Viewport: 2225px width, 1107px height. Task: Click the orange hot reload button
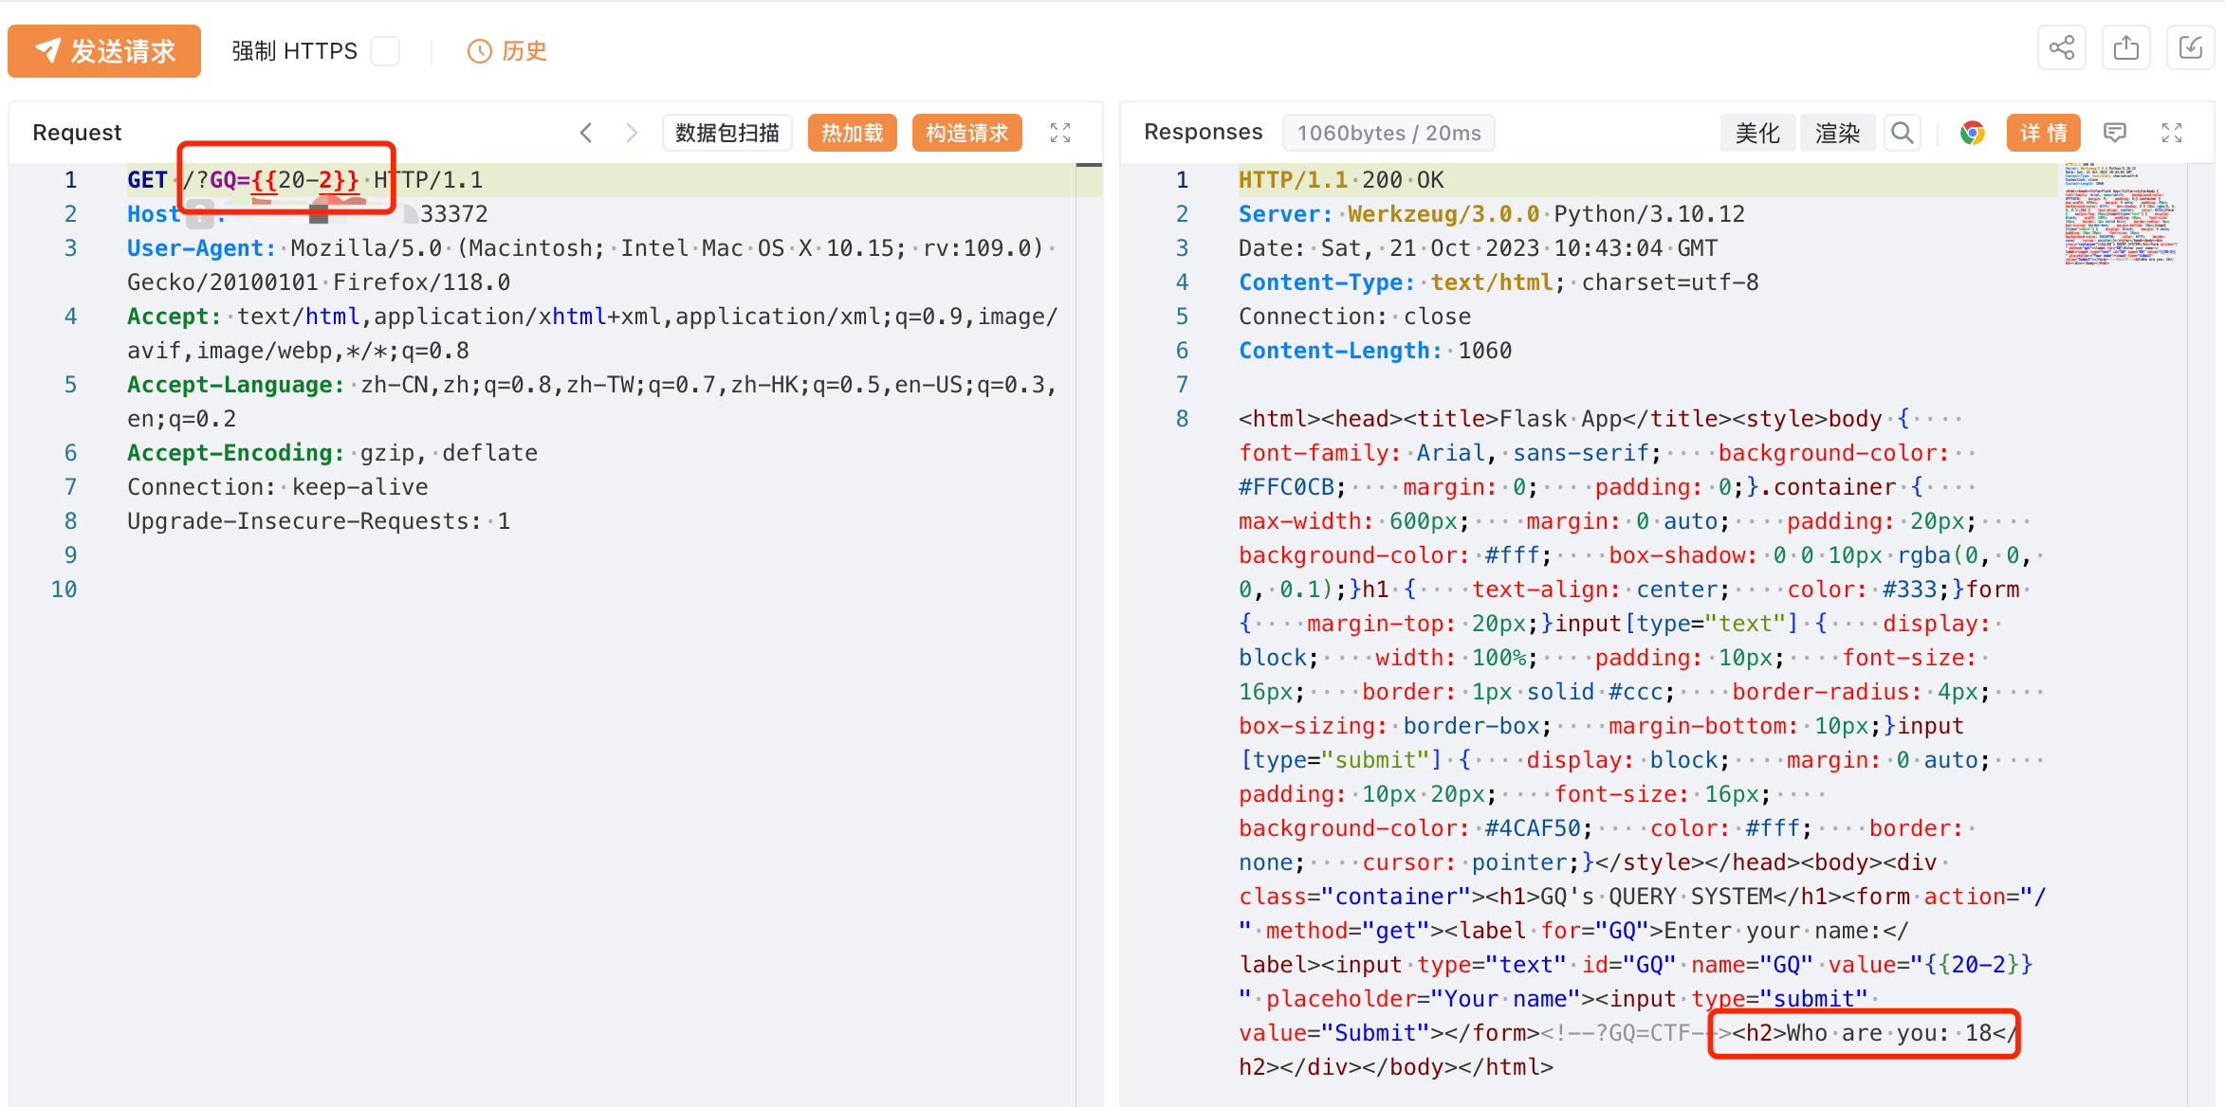click(x=852, y=133)
